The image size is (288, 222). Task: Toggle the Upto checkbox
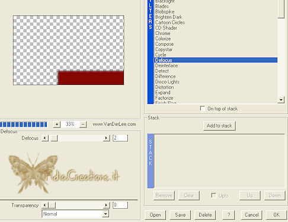pos(213,195)
